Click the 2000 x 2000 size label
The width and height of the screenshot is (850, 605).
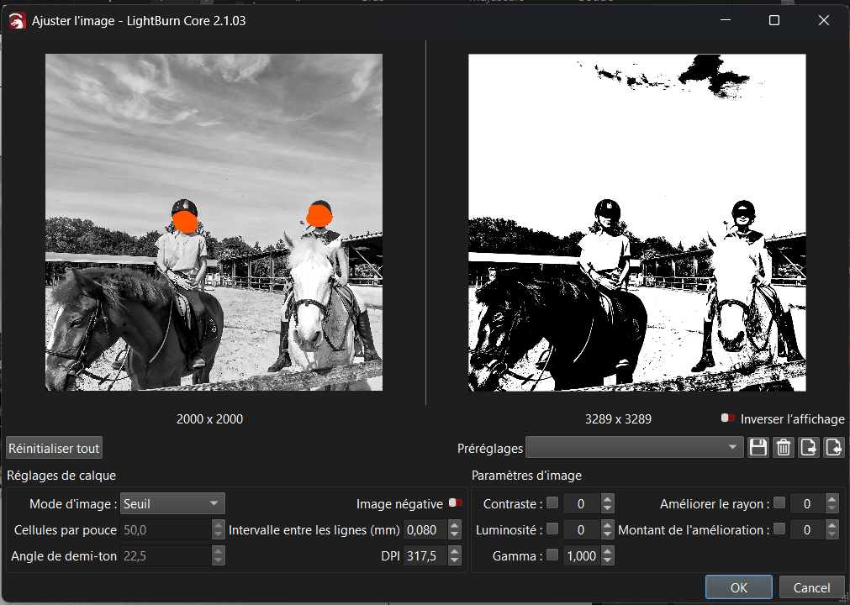pyautogui.click(x=210, y=418)
